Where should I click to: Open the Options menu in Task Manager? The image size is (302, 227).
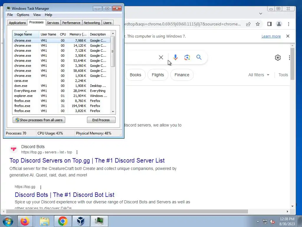pyautogui.click(x=23, y=15)
